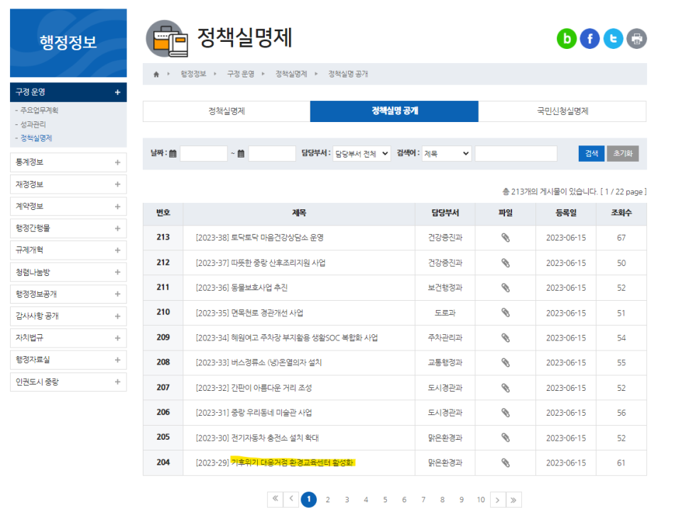Download attachment for post 206

[x=506, y=413]
